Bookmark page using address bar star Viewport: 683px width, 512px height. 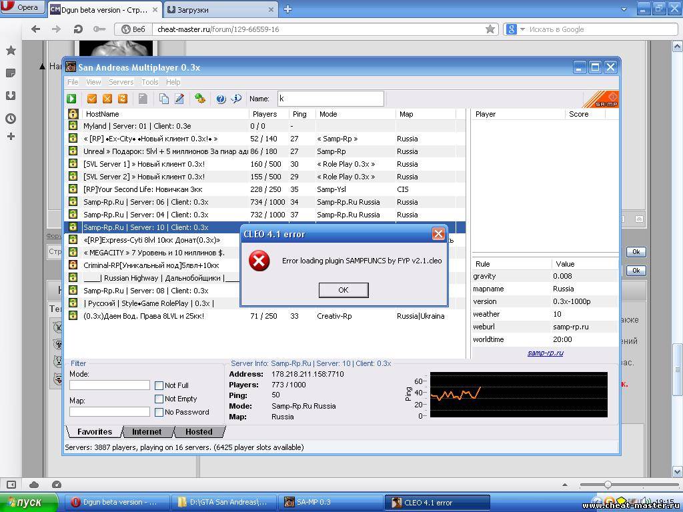coord(490,29)
